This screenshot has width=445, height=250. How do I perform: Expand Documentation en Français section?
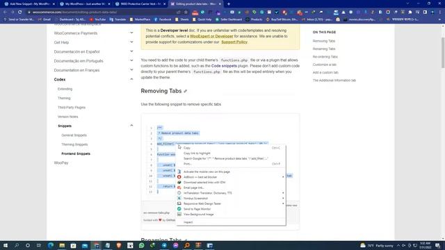(x=131, y=69)
